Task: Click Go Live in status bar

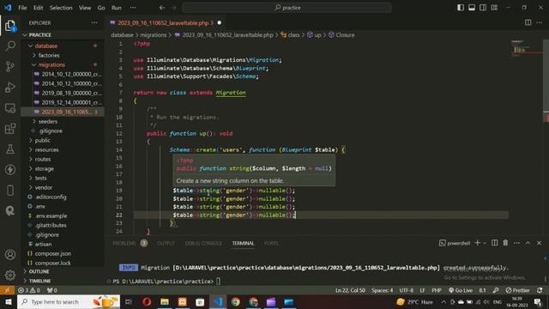Action: click(461, 290)
